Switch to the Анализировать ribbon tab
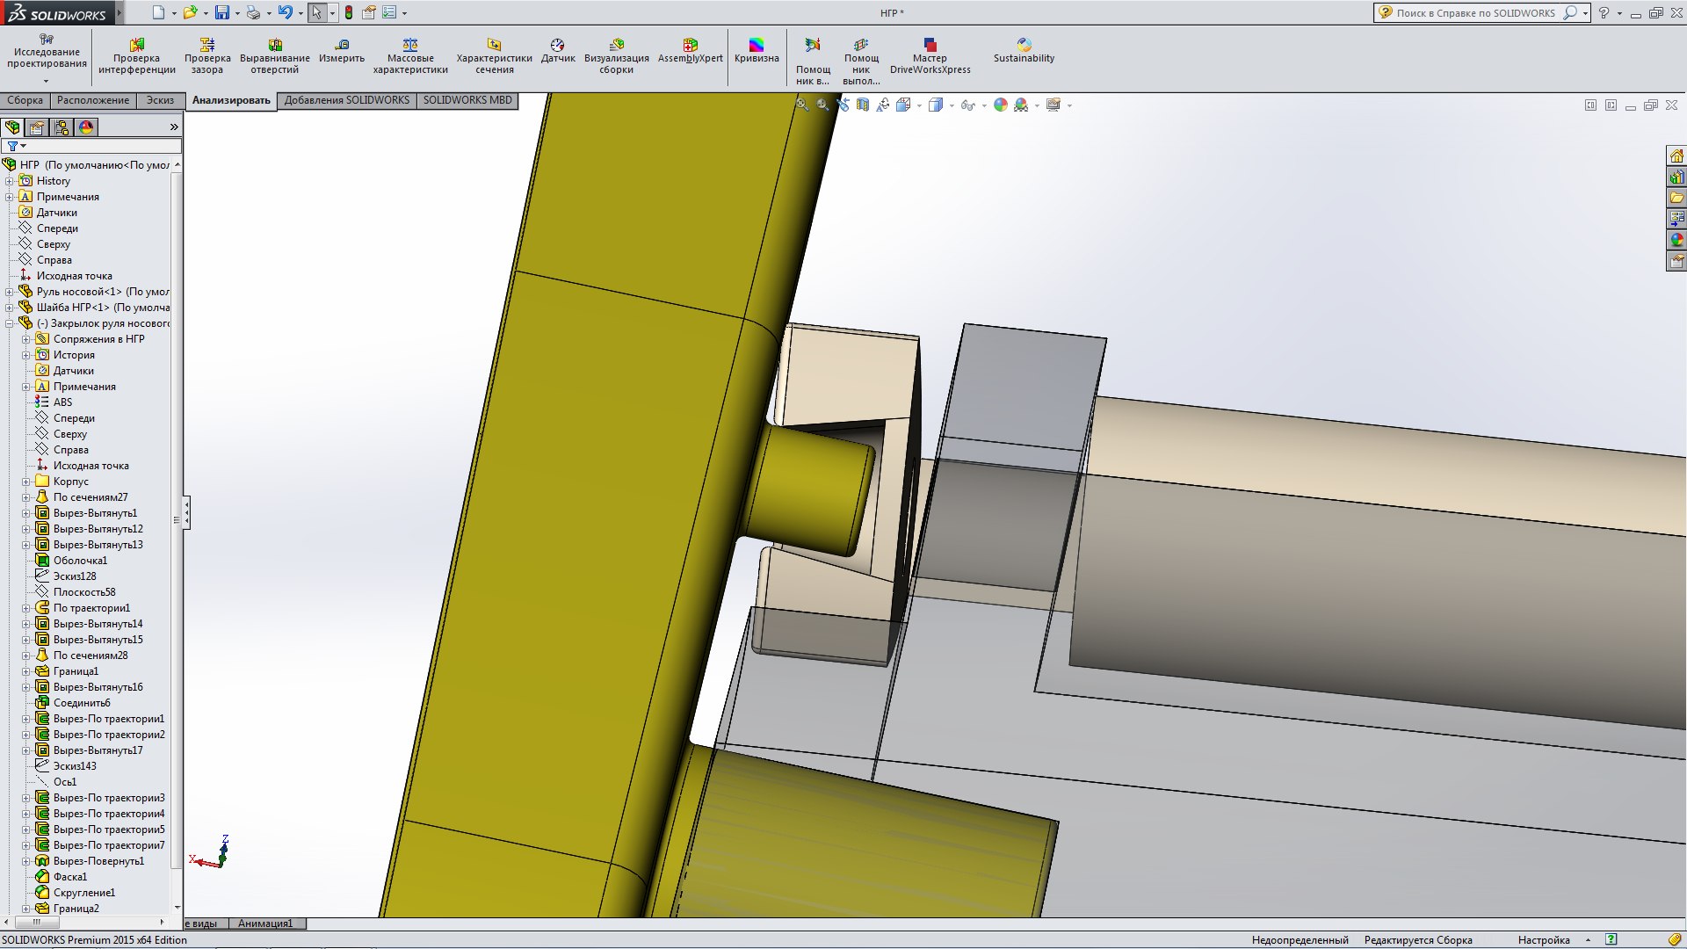 click(x=230, y=98)
